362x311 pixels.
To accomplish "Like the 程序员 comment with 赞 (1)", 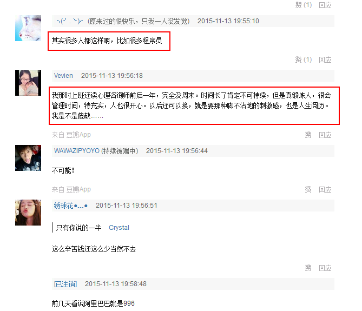I will (304, 59).
